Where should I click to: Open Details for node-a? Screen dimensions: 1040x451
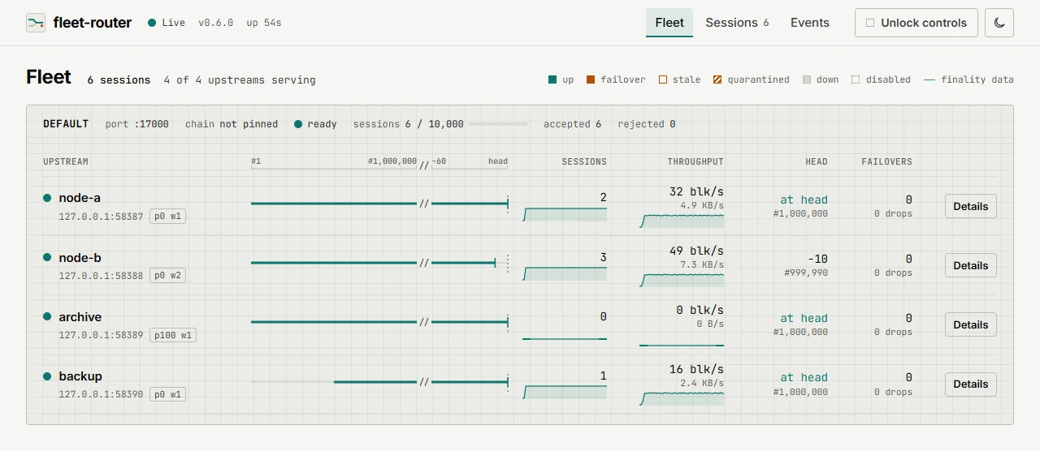point(971,206)
